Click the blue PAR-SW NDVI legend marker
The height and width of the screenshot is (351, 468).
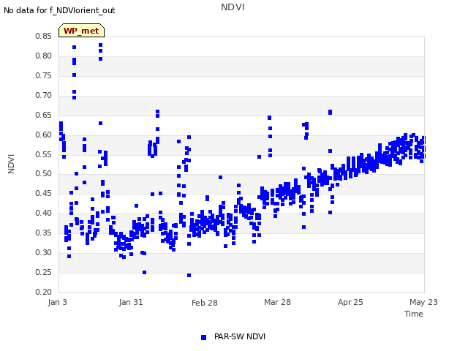point(203,337)
